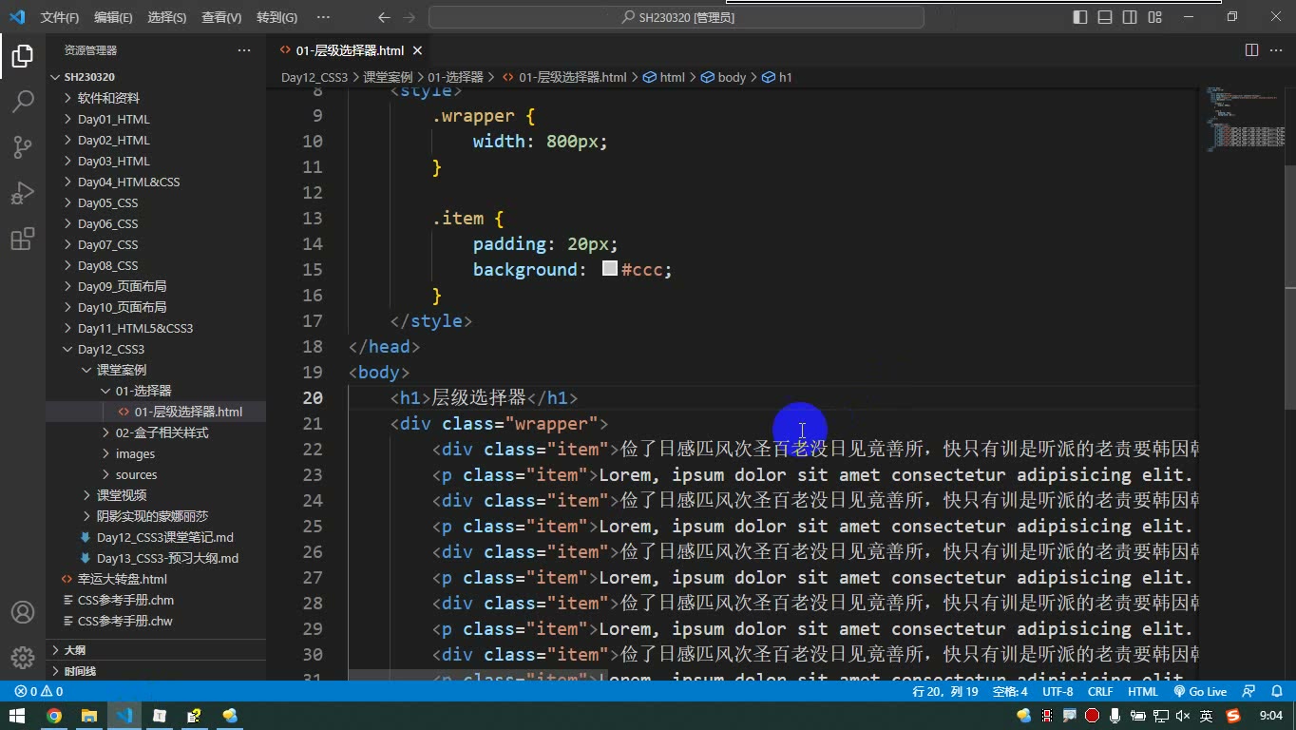The width and height of the screenshot is (1296, 730).
Task: Open File Explorer from the Windows taskbar
Action: 89,716
